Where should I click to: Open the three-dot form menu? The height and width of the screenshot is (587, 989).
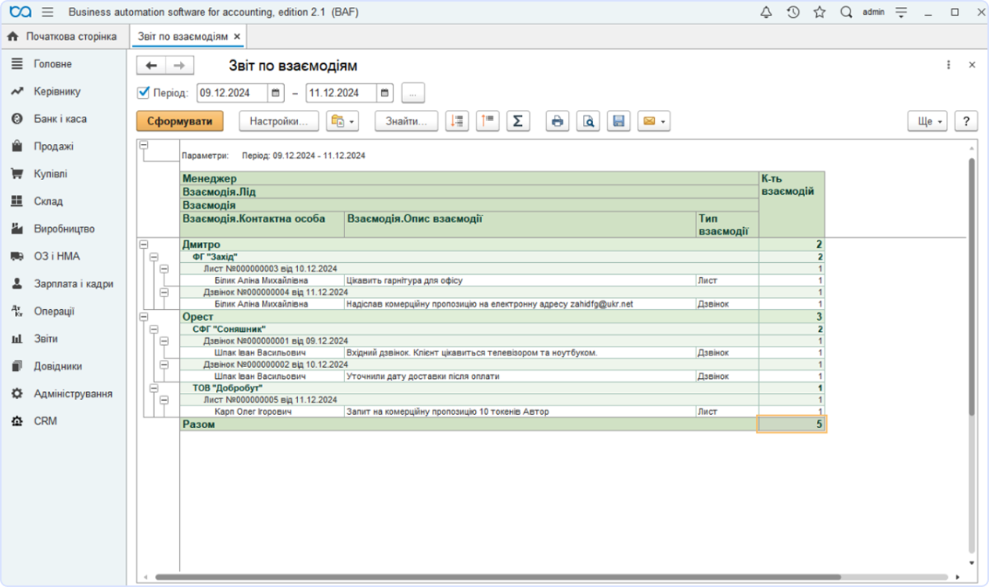(x=948, y=66)
